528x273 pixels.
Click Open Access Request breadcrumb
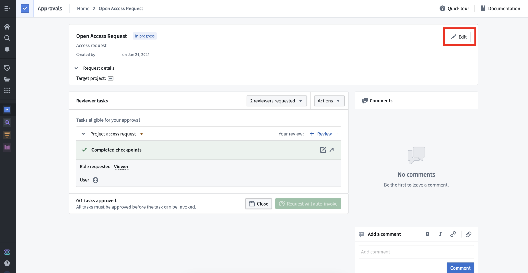[x=121, y=9]
